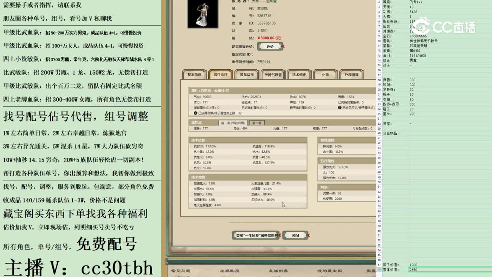This screenshot has height=277, width=492.
Task: Click the 抗火: 55.8% value
Action: click(203, 168)
